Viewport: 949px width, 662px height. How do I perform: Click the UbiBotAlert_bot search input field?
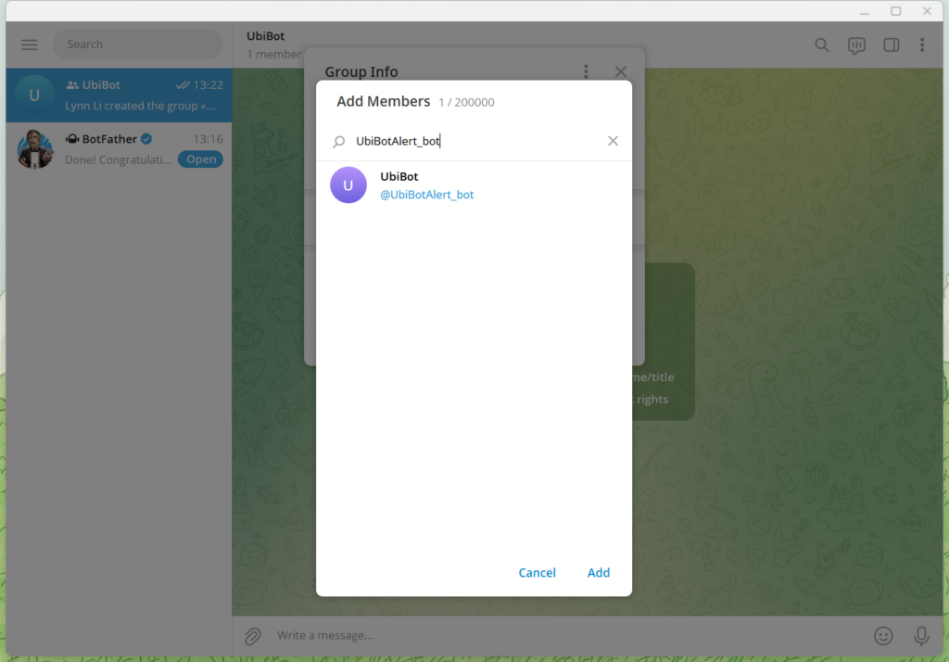point(473,141)
